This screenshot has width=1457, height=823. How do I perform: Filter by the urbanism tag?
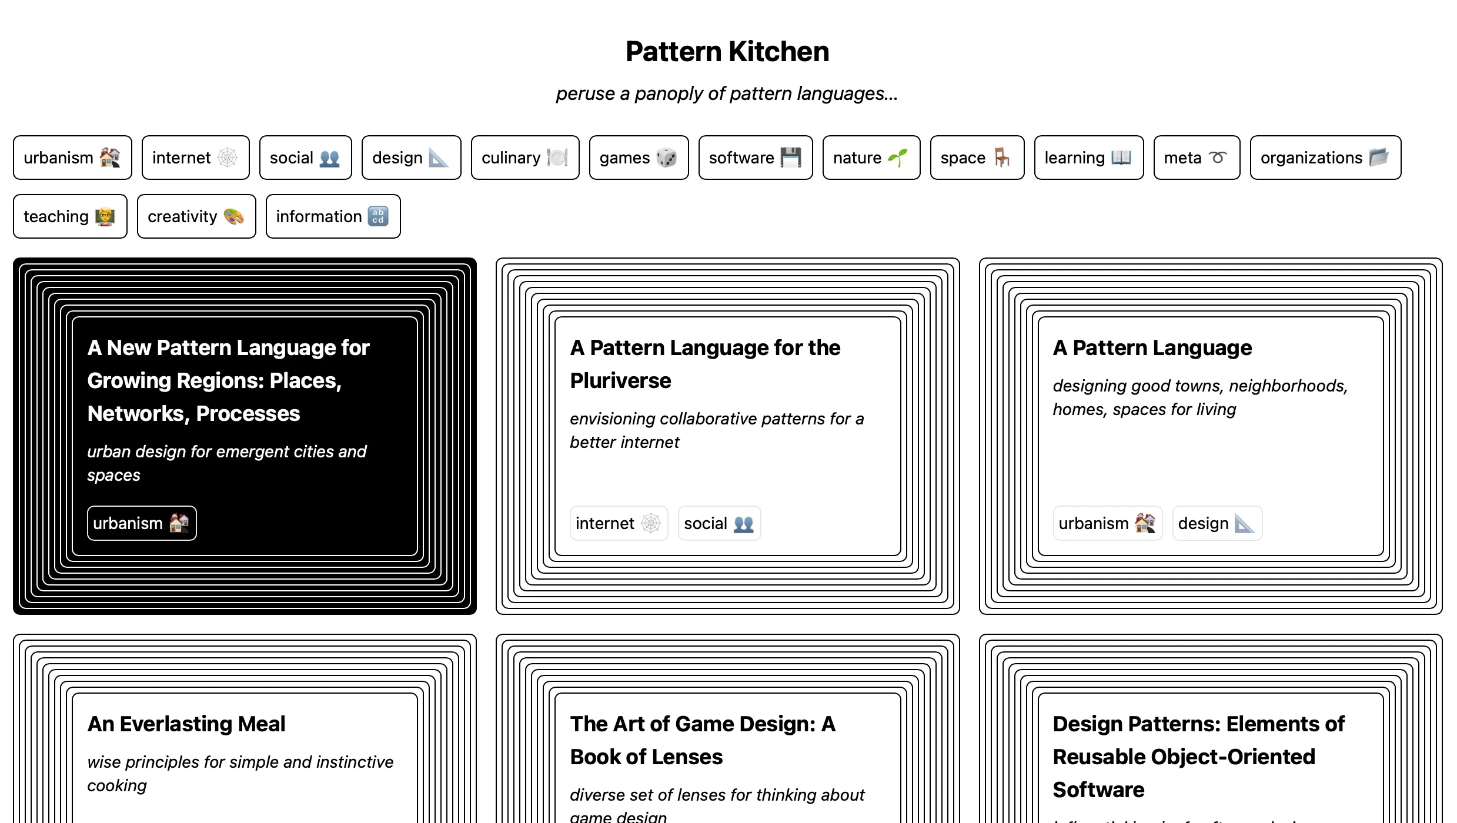coord(72,158)
